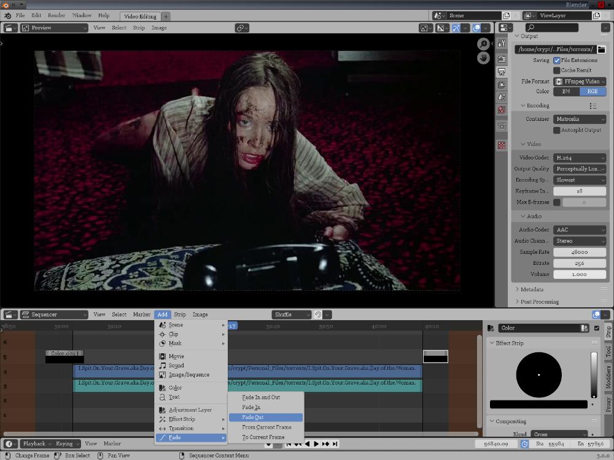Enable the Cache Result checkbox
This screenshot has width=614, height=460.
coord(557,71)
